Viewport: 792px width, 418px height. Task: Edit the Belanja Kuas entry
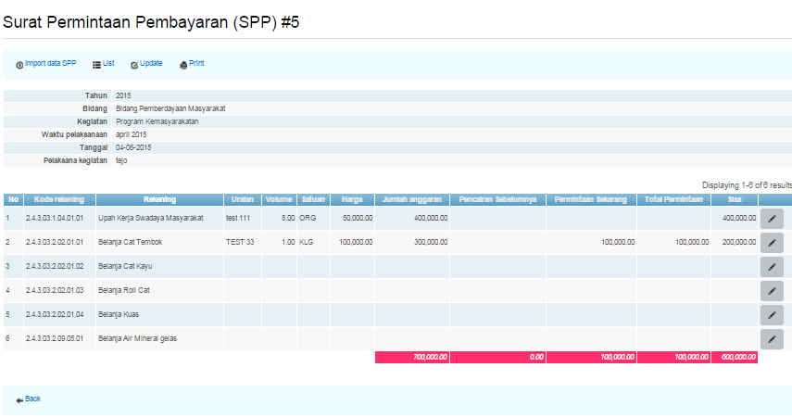tap(771, 315)
